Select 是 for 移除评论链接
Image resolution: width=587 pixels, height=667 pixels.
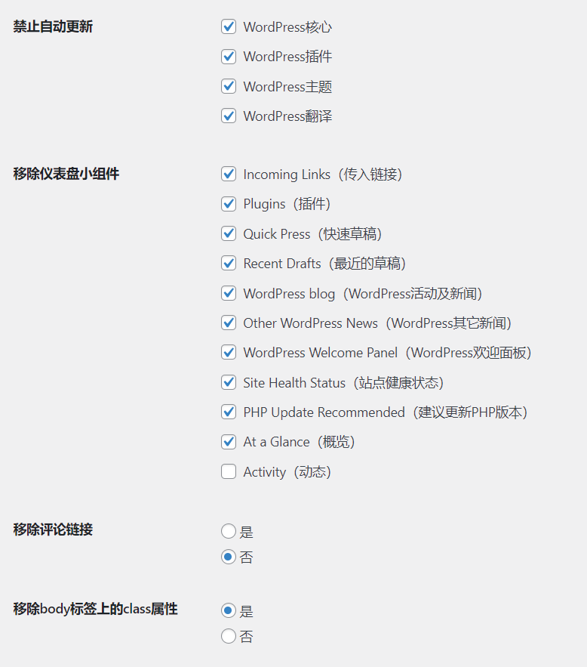(229, 531)
